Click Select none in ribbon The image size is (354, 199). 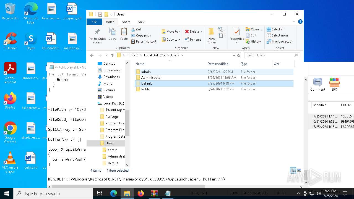pos(277,35)
